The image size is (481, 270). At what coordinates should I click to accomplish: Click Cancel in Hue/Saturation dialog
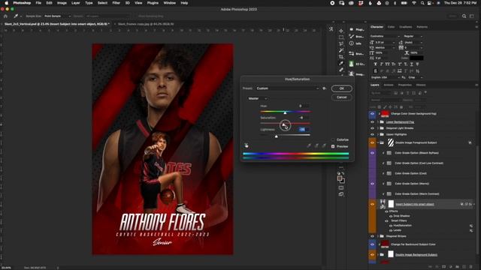click(341, 97)
